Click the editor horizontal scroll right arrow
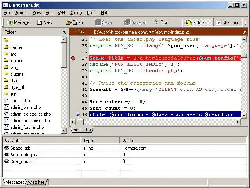This screenshot has width=250, height=188. point(238,122)
